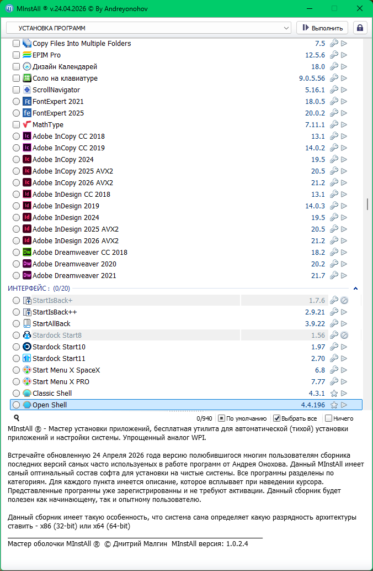Click the star icon for Classic Shell
The image size is (373, 571).
click(x=333, y=394)
